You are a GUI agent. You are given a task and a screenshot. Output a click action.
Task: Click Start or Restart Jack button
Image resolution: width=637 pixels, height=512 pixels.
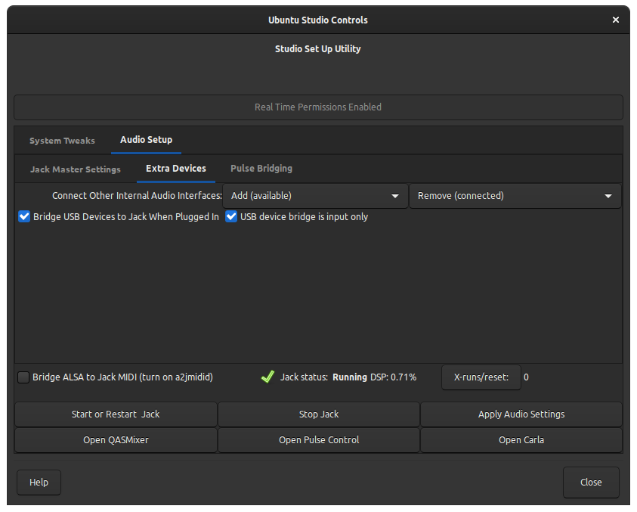[116, 414]
